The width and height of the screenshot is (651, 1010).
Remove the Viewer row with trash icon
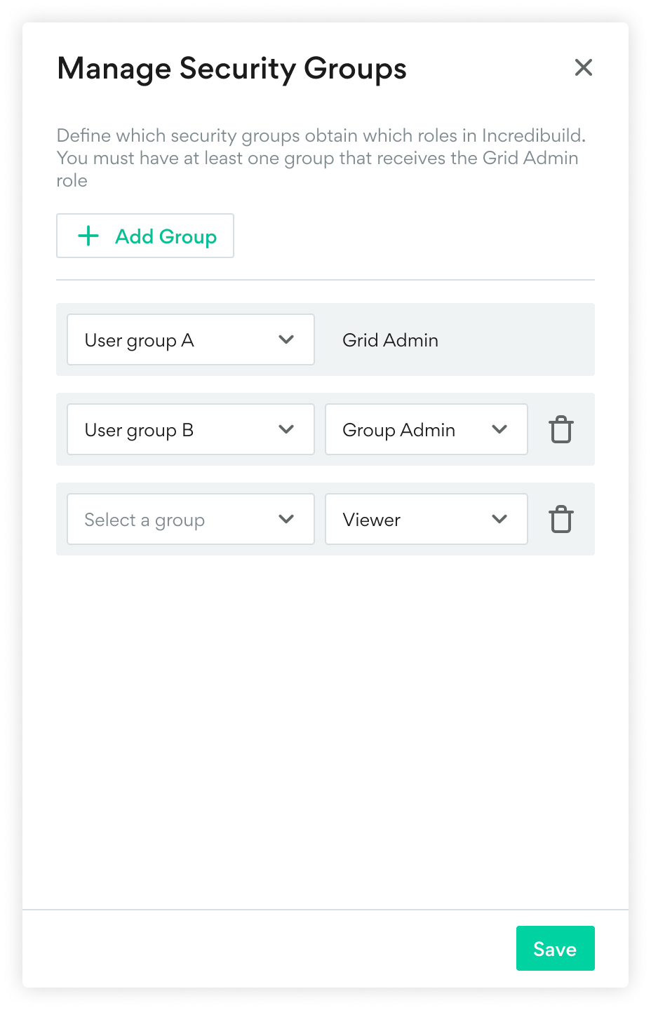(561, 519)
